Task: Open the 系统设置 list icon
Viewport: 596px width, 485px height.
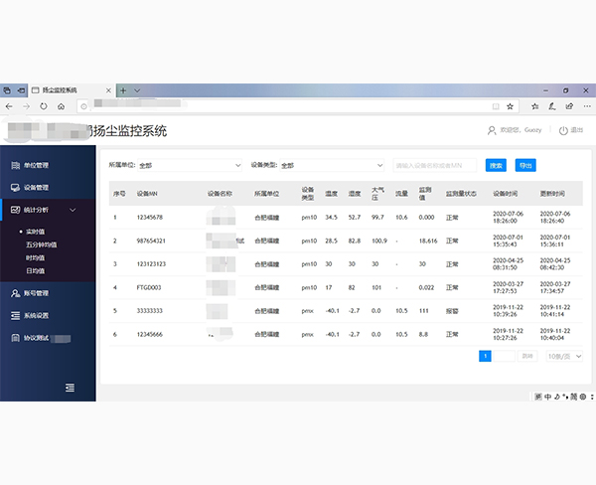Action: pos(15,315)
